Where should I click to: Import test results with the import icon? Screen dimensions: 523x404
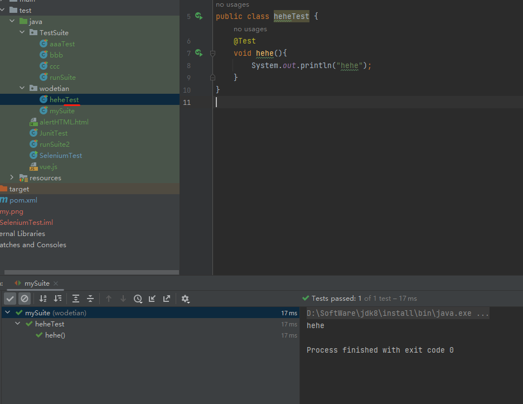click(x=151, y=299)
